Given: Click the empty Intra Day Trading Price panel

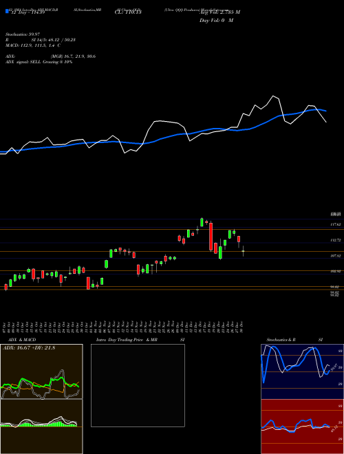Looking at the screenshot, I should [x=138, y=385].
